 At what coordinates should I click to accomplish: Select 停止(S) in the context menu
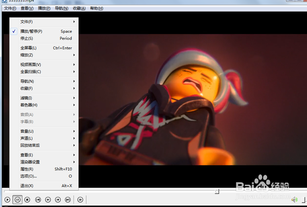44,38
